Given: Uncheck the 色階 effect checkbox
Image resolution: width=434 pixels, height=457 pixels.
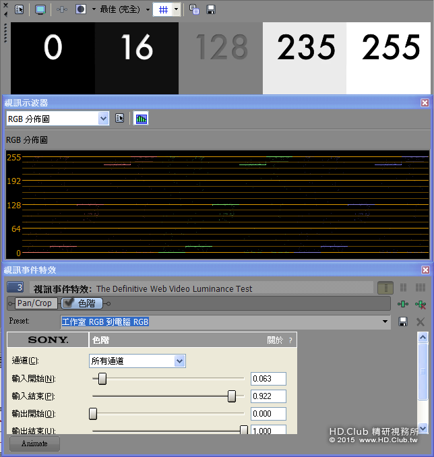Looking at the screenshot, I should tap(68, 303).
